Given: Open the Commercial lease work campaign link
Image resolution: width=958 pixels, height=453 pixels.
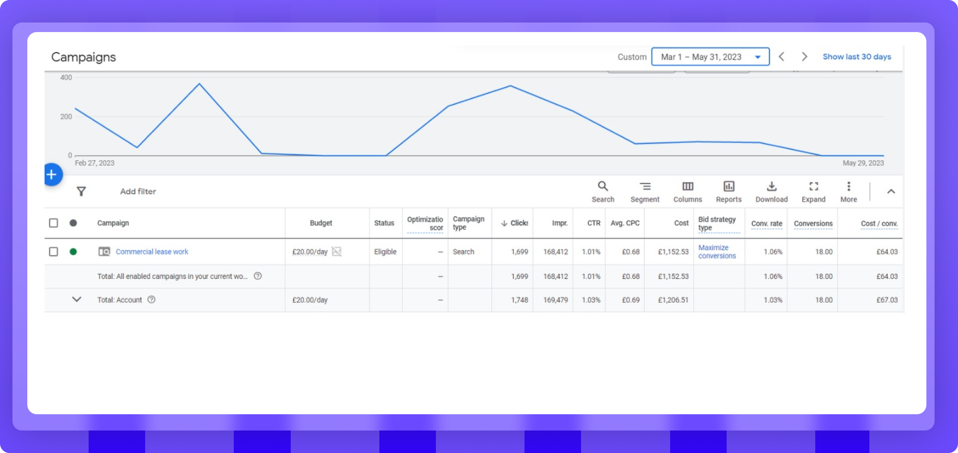Looking at the screenshot, I should coord(152,252).
